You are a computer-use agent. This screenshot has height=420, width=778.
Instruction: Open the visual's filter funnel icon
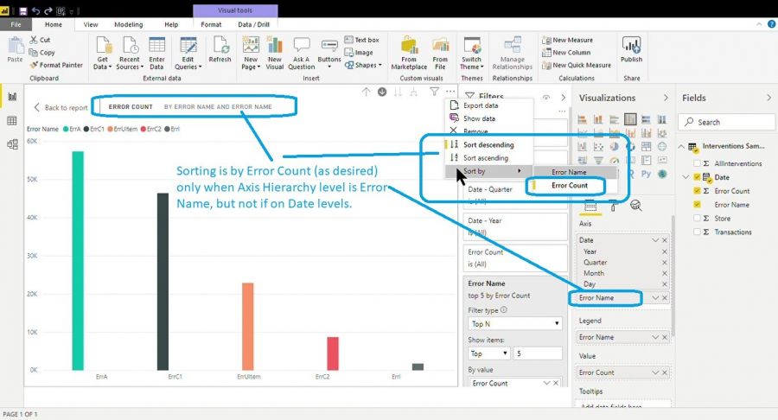pyautogui.click(x=434, y=92)
